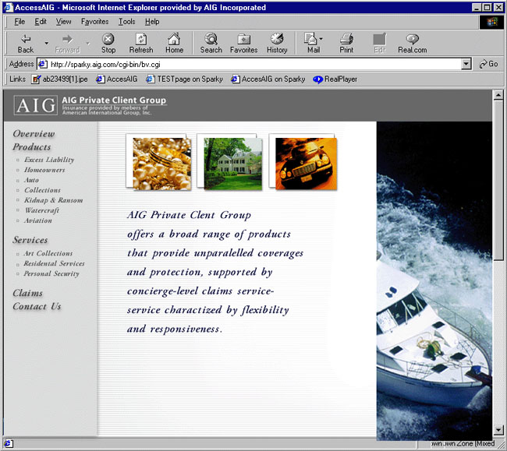Click the Back arrow toolbar icon
Viewport: 507px width, 451px height.
(x=26, y=39)
